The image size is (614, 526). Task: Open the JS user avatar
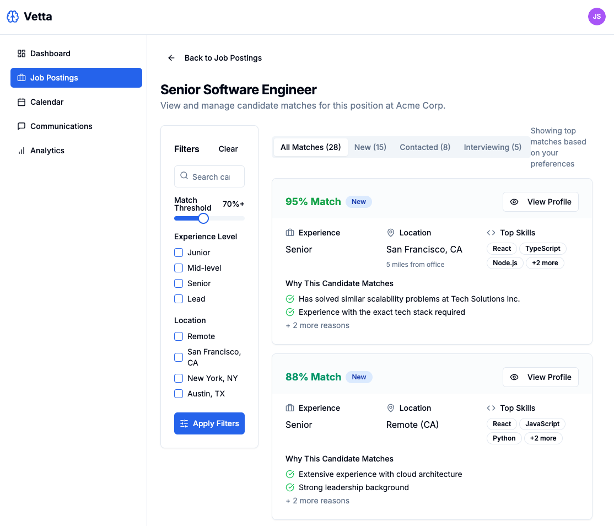pyautogui.click(x=596, y=17)
